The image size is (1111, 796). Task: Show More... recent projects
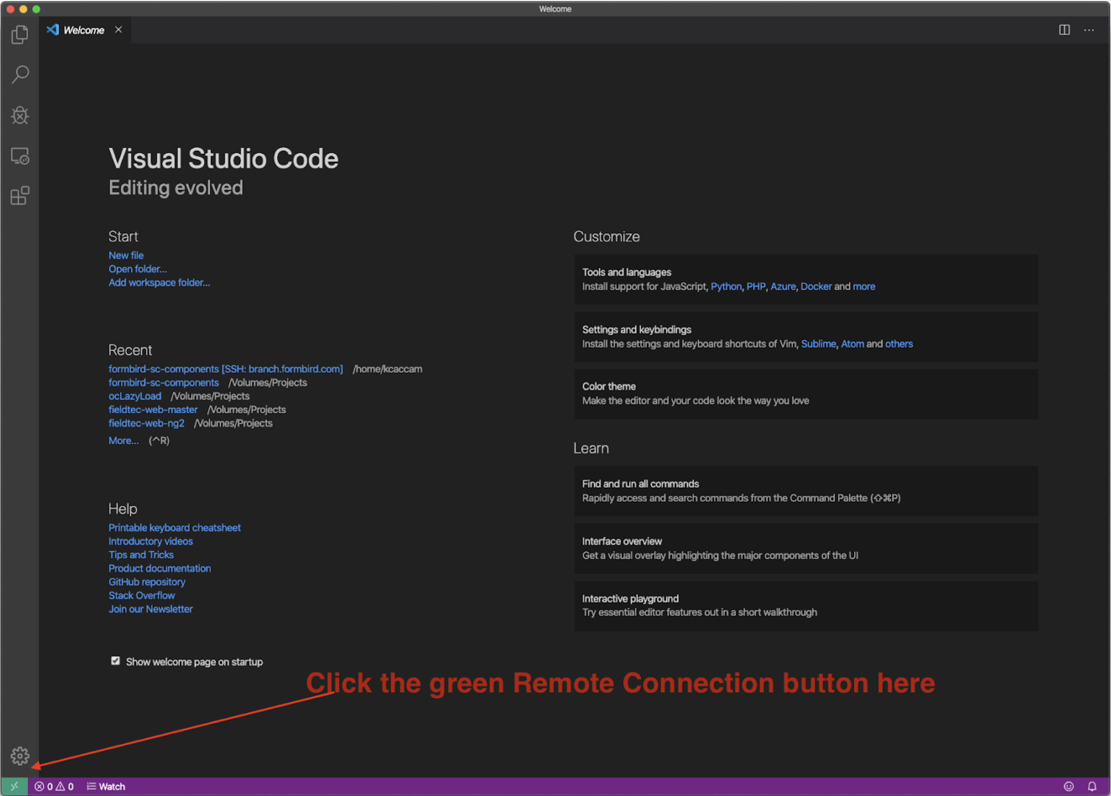[123, 441]
